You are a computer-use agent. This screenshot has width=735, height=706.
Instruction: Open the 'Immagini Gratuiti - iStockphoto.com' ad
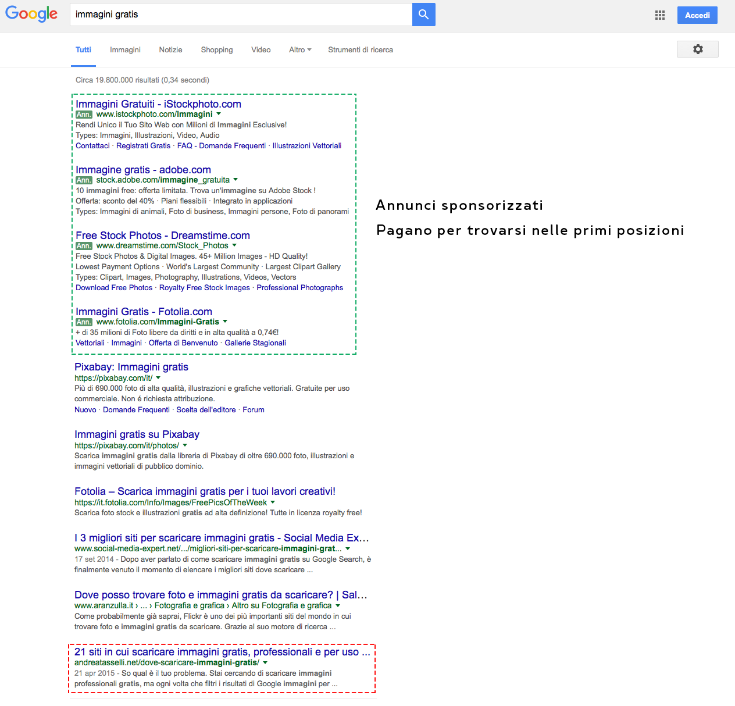coord(158,104)
